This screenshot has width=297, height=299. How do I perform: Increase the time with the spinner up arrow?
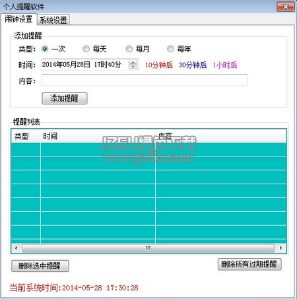pos(133,62)
